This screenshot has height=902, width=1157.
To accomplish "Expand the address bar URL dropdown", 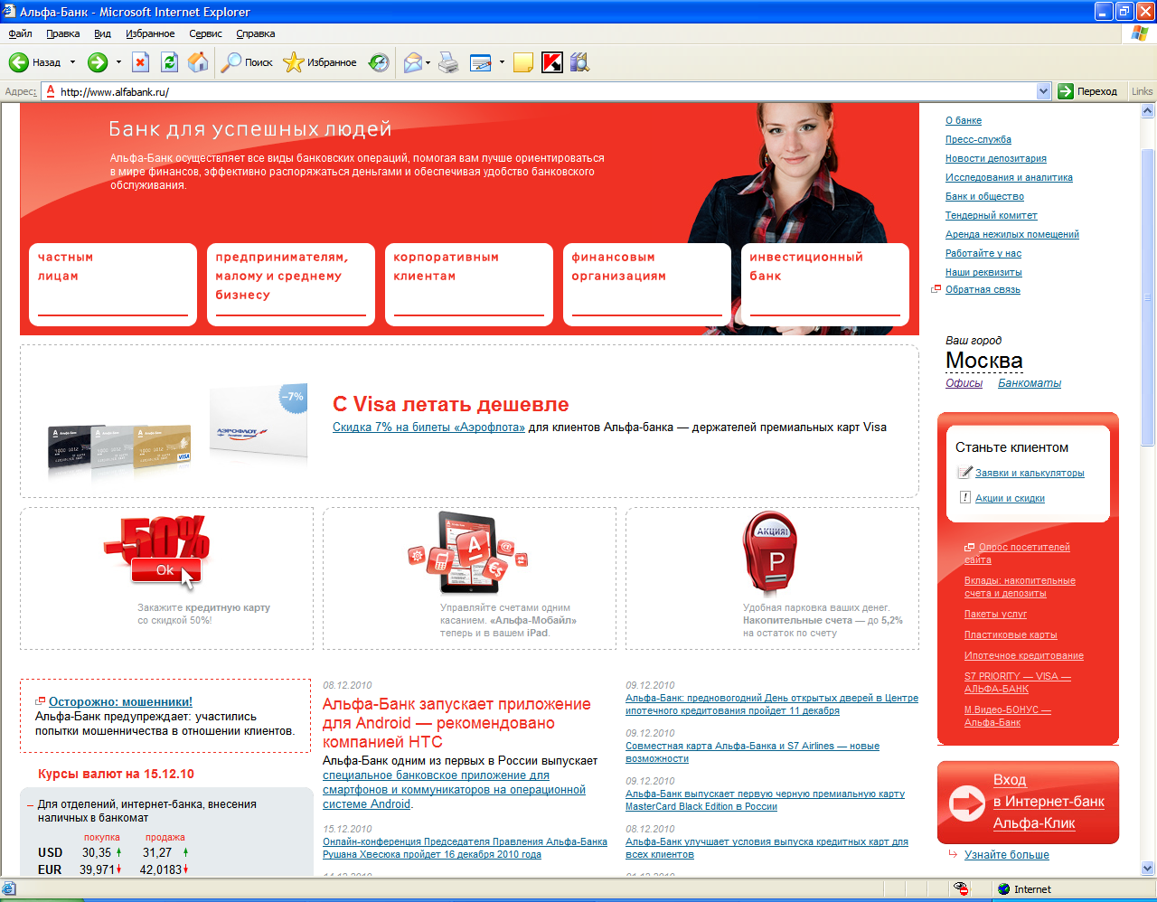I will 1043,91.
